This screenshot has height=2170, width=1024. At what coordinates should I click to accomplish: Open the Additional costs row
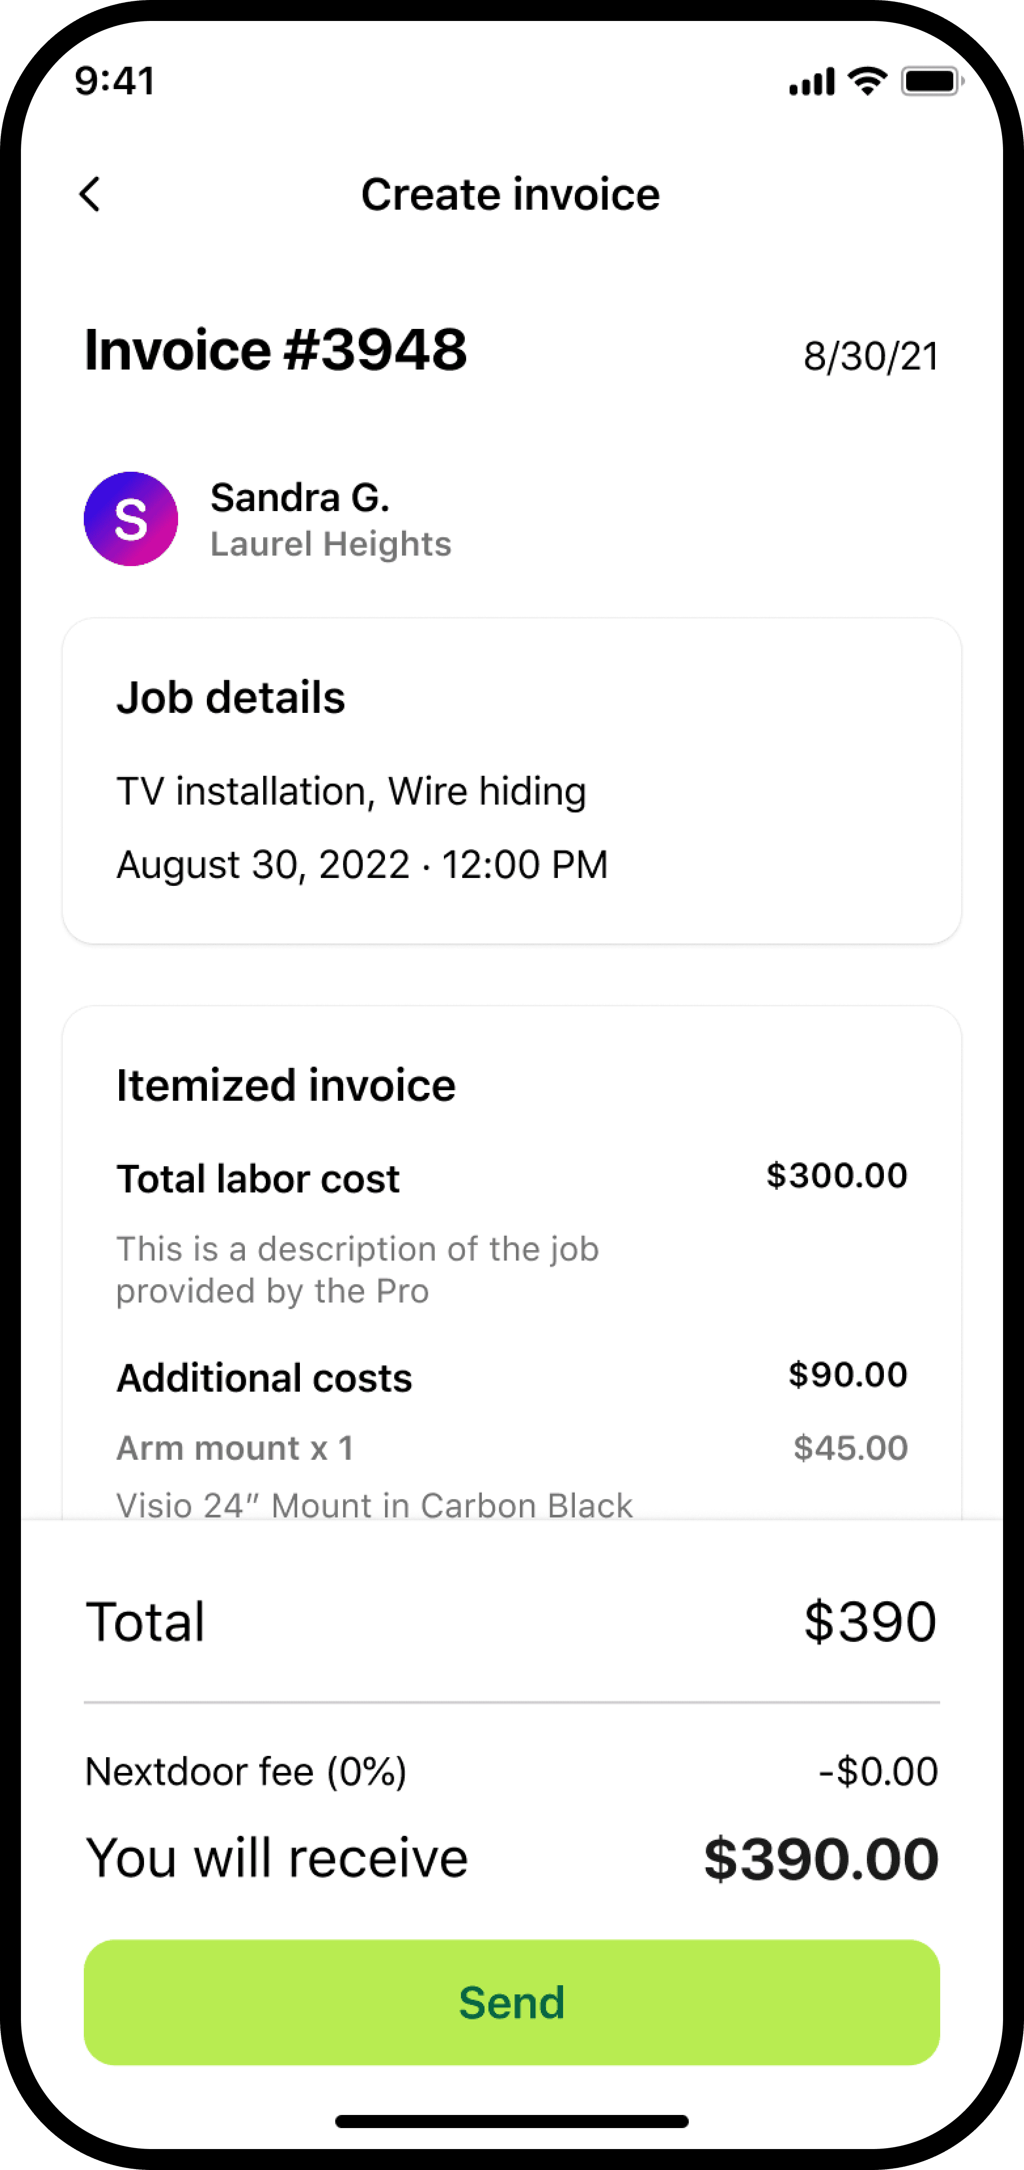512,1376
